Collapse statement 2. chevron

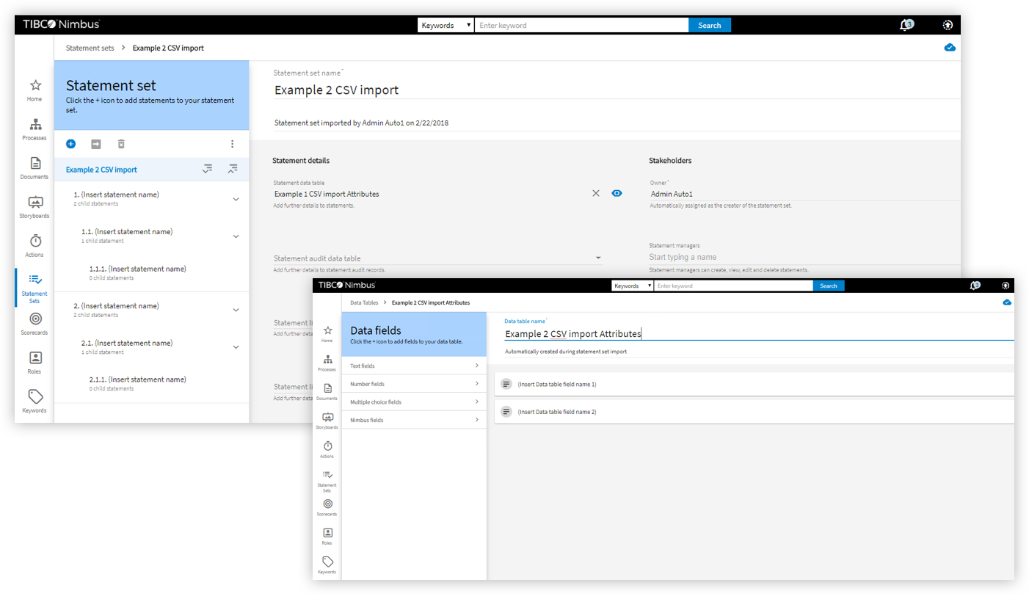click(236, 310)
